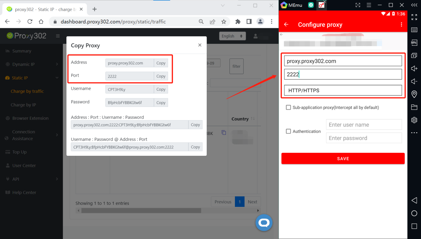Click the Next pagination button
421x239 pixels.
(252, 202)
